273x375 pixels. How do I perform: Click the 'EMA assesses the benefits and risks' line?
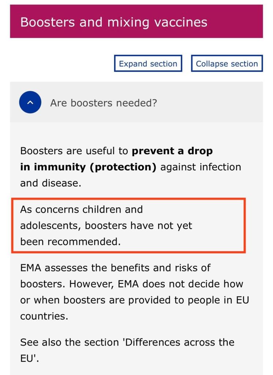(115, 268)
